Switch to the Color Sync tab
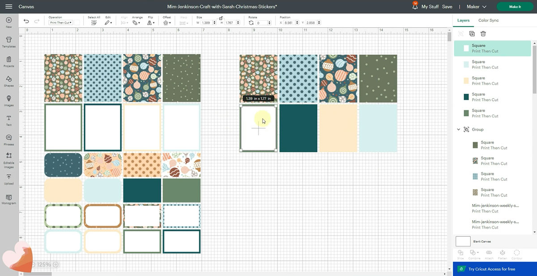The height and width of the screenshot is (276, 537). click(488, 20)
